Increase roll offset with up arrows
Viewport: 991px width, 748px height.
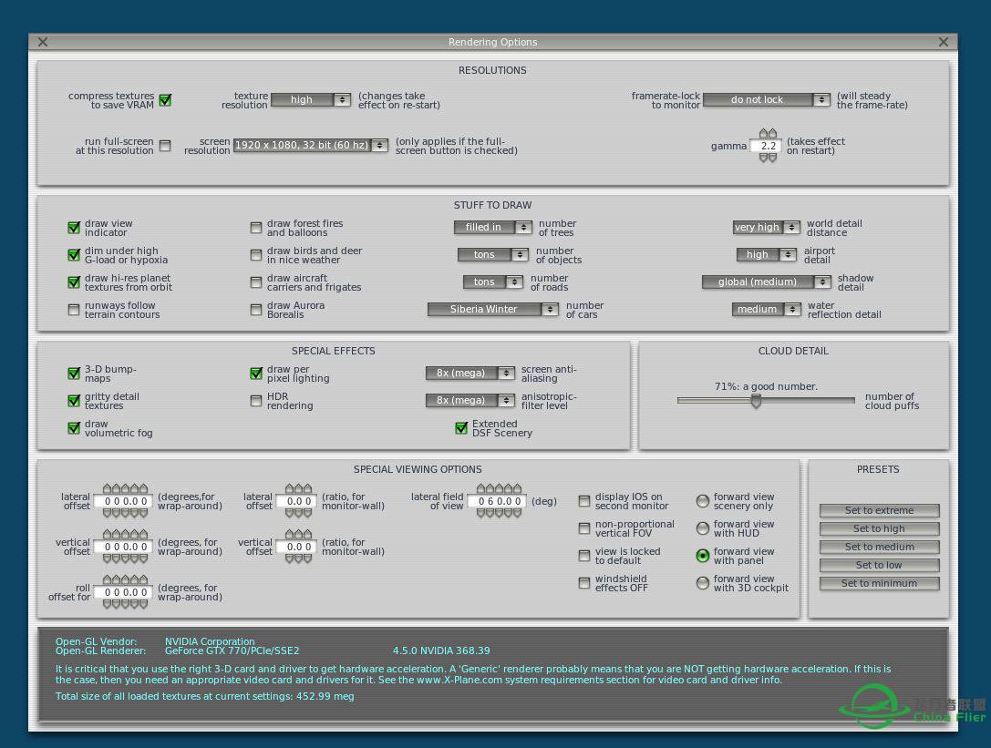pos(125,580)
